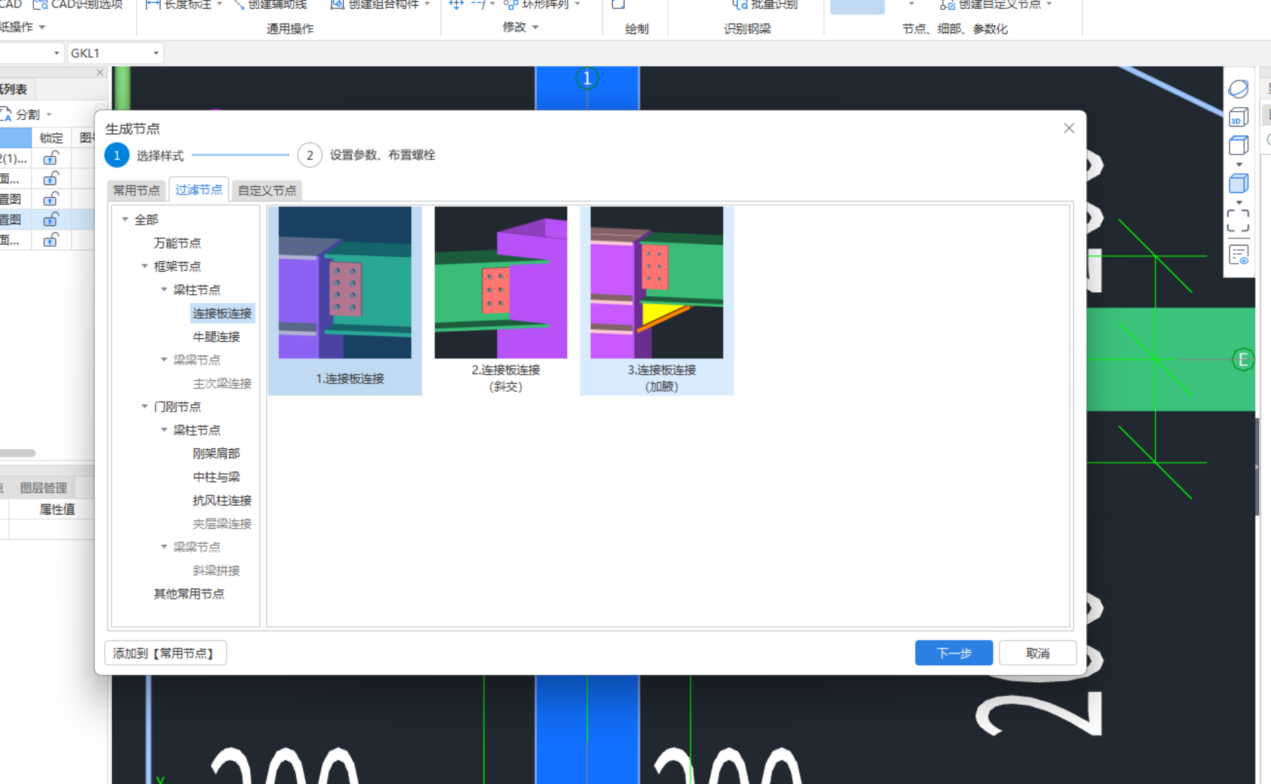Click 添加到【常用节点】 button
This screenshot has width=1271, height=784.
point(165,653)
